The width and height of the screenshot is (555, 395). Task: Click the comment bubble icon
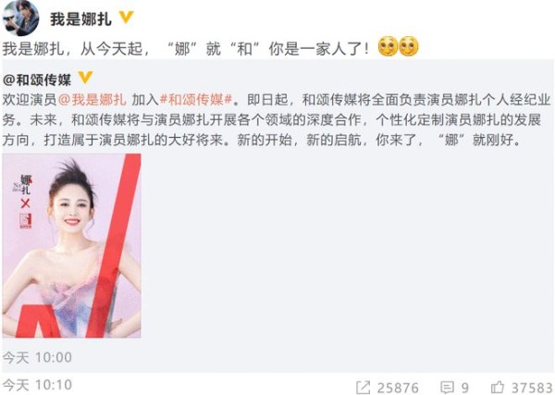(447, 388)
